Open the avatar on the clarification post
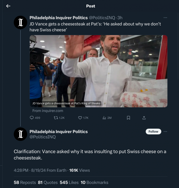Image resolution: width=179 pixels, height=188 pixels. point(20,134)
